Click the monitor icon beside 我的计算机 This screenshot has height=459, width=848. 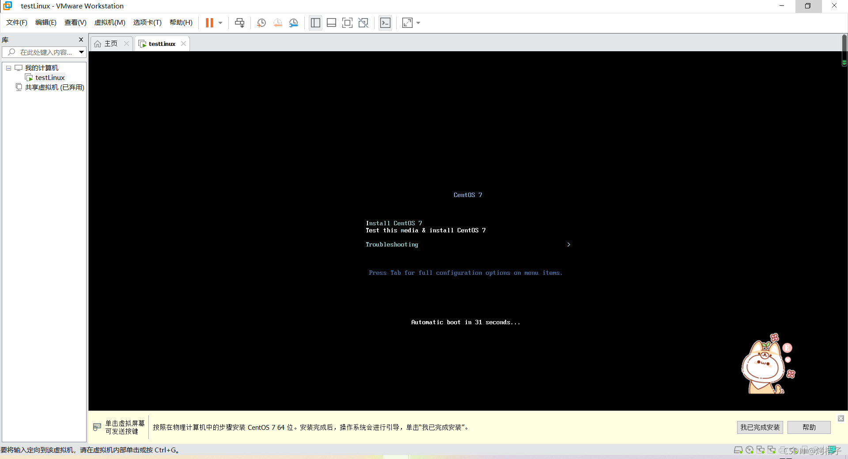pyautogui.click(x=19, y=68)
